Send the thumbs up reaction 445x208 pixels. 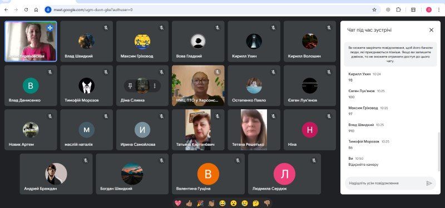pyautogui.click(x=189, y=203)
